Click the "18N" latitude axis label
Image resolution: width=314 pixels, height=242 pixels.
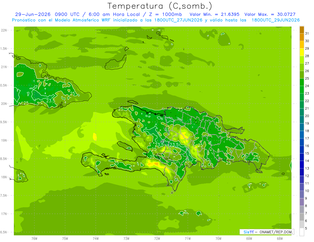tap(4, 177)
